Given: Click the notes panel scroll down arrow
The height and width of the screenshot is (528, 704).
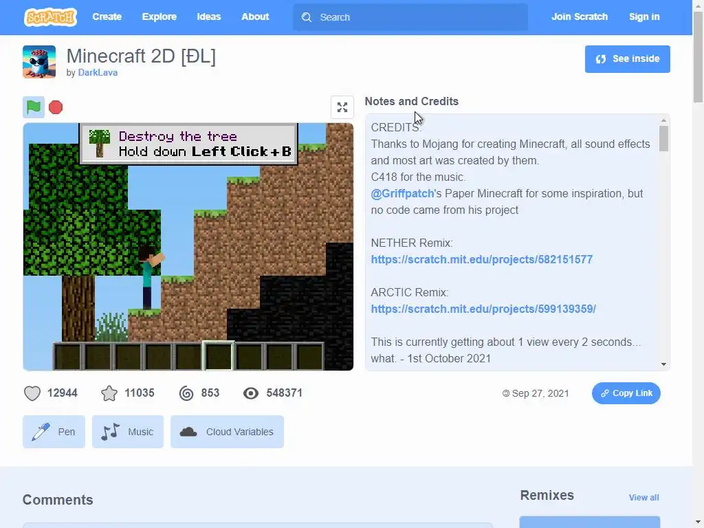Looking at the screenshot, I should tap(663, 364).
